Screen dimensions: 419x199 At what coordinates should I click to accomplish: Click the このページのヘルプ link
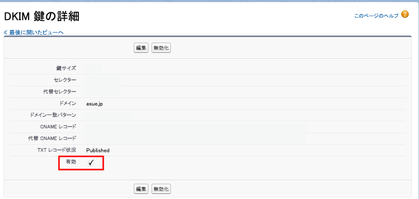click(376, 16)
